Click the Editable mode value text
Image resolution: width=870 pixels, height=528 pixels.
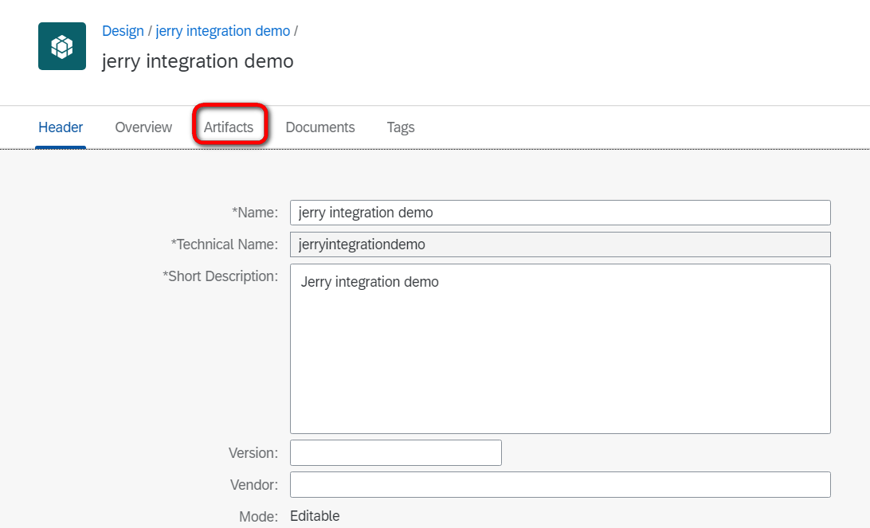[315, 516]
